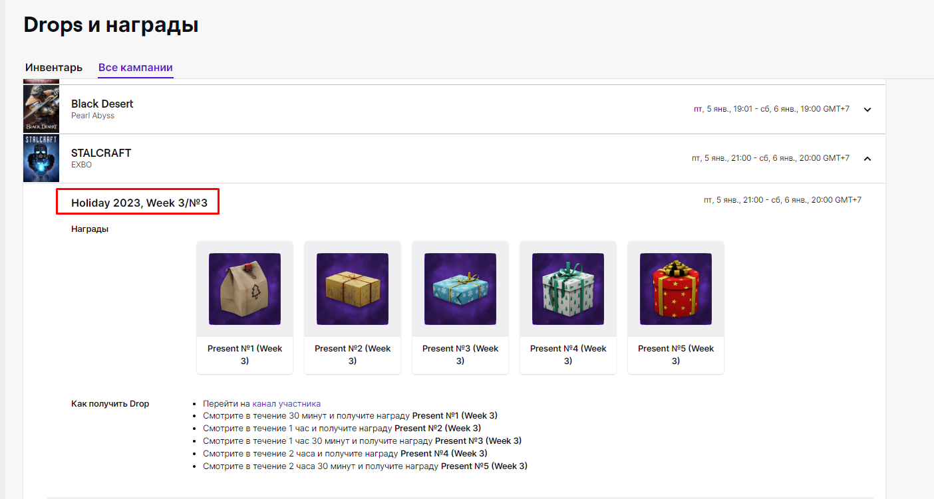Expand the Black Desert campaign chevron
Image resolution: width=934 pixels, height=499 pixels.
click(x=867, y=110)
